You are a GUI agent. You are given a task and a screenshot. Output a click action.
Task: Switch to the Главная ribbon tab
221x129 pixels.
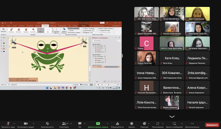pos(9,26)
